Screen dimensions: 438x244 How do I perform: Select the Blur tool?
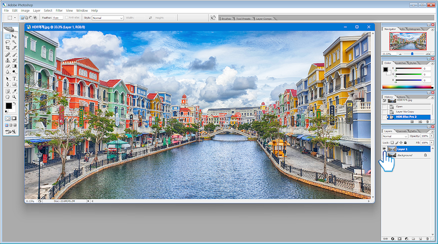pos(8,72)
